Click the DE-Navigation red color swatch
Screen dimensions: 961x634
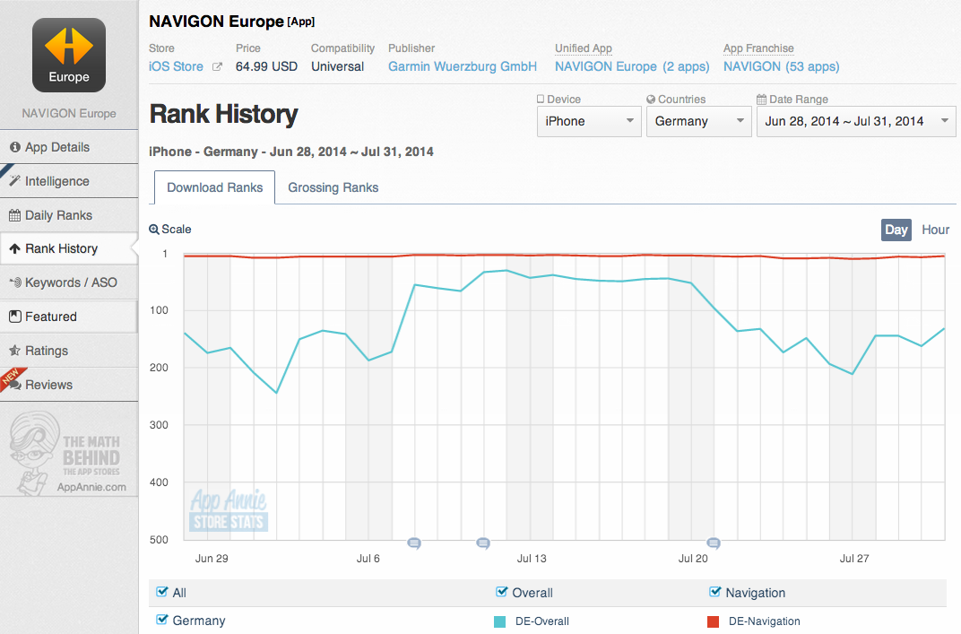pyautogui.click(x=713, y=621)
